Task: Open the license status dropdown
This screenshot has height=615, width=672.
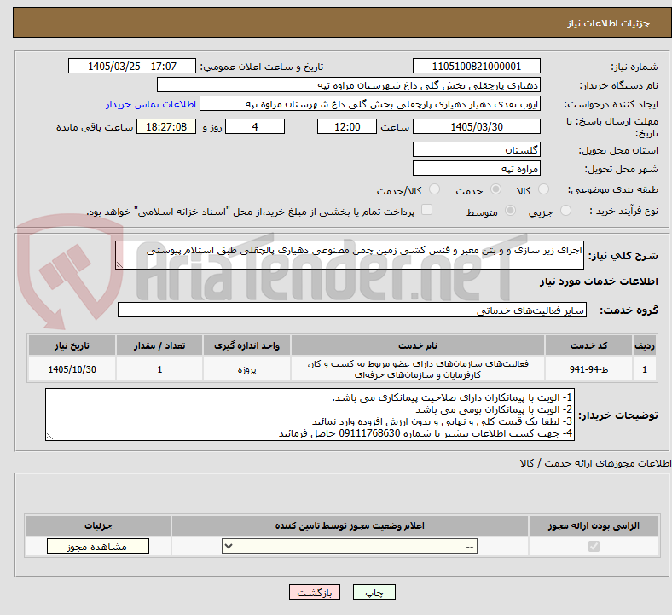Action: pyautogui.click(x=350, y=547)
